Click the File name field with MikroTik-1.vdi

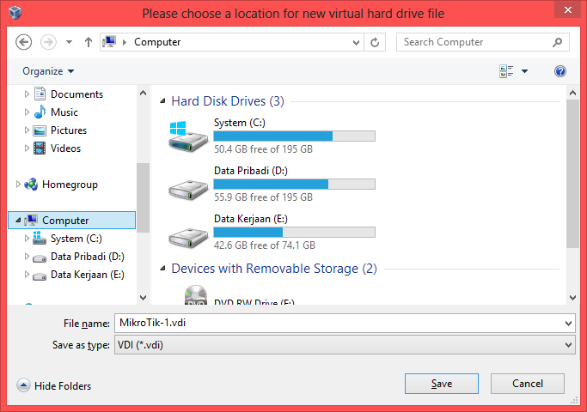[339, 323]
